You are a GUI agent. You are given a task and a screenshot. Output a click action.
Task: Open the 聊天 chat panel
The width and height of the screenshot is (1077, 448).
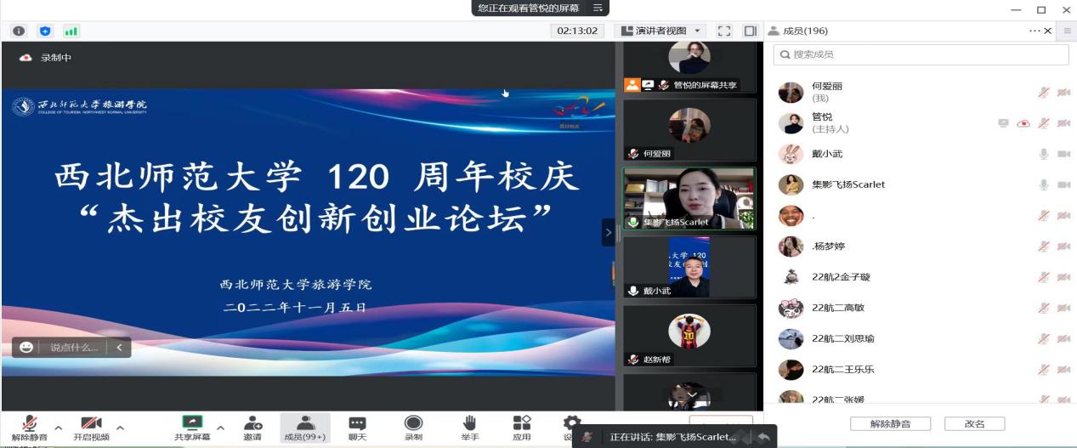pyautogui.click(x=357, y=423)
